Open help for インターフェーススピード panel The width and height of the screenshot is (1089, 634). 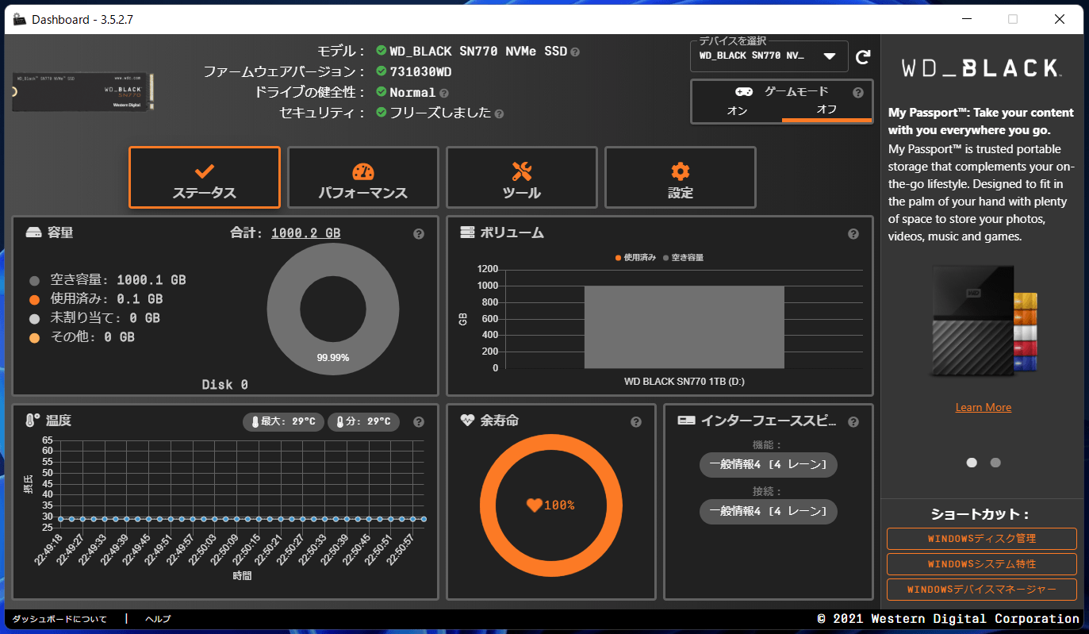853,422
